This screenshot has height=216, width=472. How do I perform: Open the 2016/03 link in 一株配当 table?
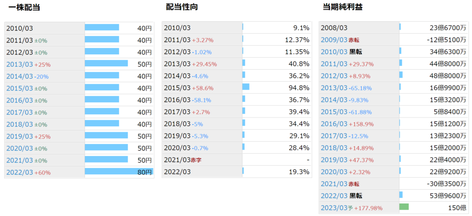pyautogui.click(x=19, y=100)
